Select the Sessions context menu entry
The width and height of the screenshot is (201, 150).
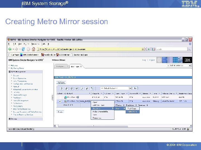pos(102,109)
